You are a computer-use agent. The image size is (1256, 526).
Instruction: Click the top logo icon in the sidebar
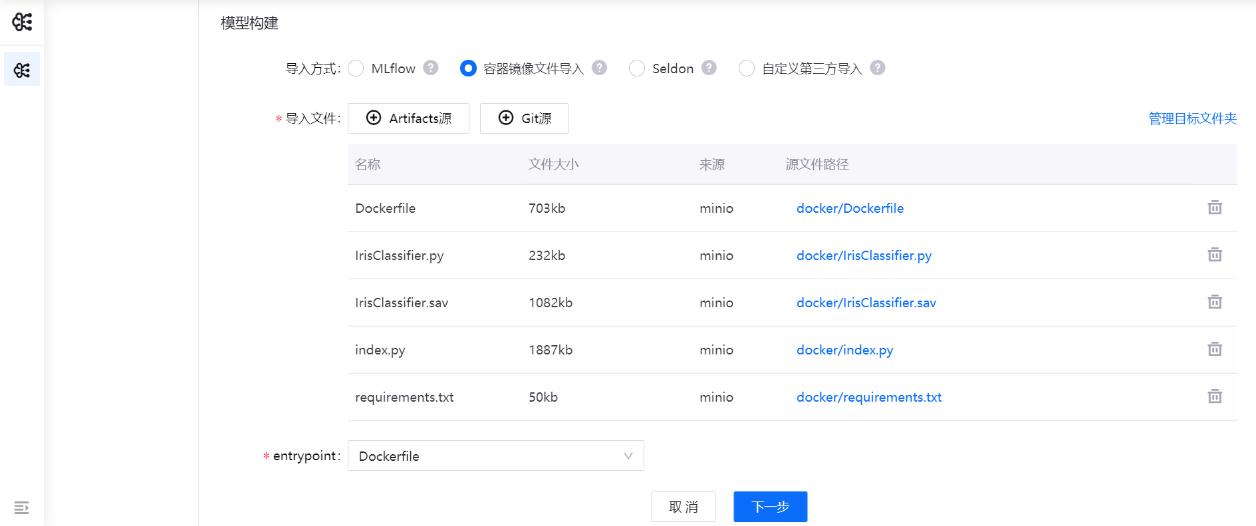pyautogui.click(x=22, y=22)
